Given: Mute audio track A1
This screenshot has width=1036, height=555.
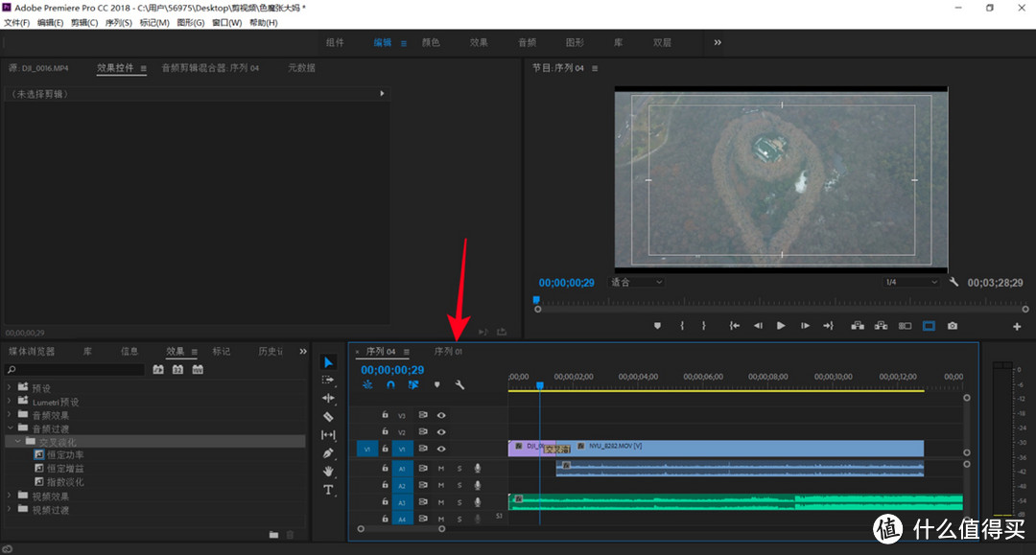Looking at the screenshot, I should (x=440, y=468).
